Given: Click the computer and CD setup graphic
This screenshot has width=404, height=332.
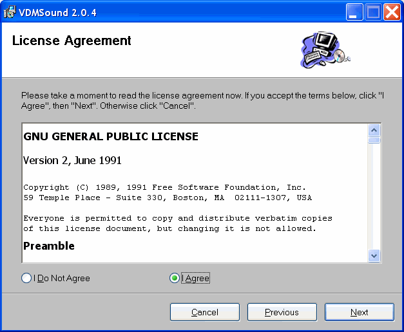Looking at the screenshot, I should [325, 50].
